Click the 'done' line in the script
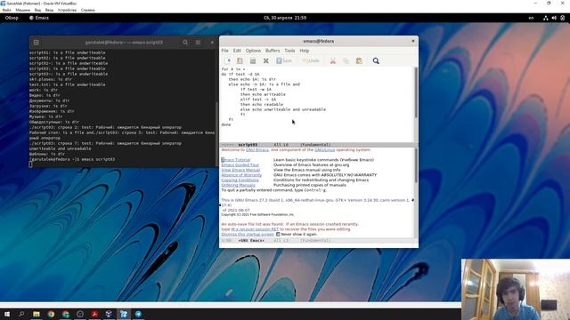 [x=226, y=124]
